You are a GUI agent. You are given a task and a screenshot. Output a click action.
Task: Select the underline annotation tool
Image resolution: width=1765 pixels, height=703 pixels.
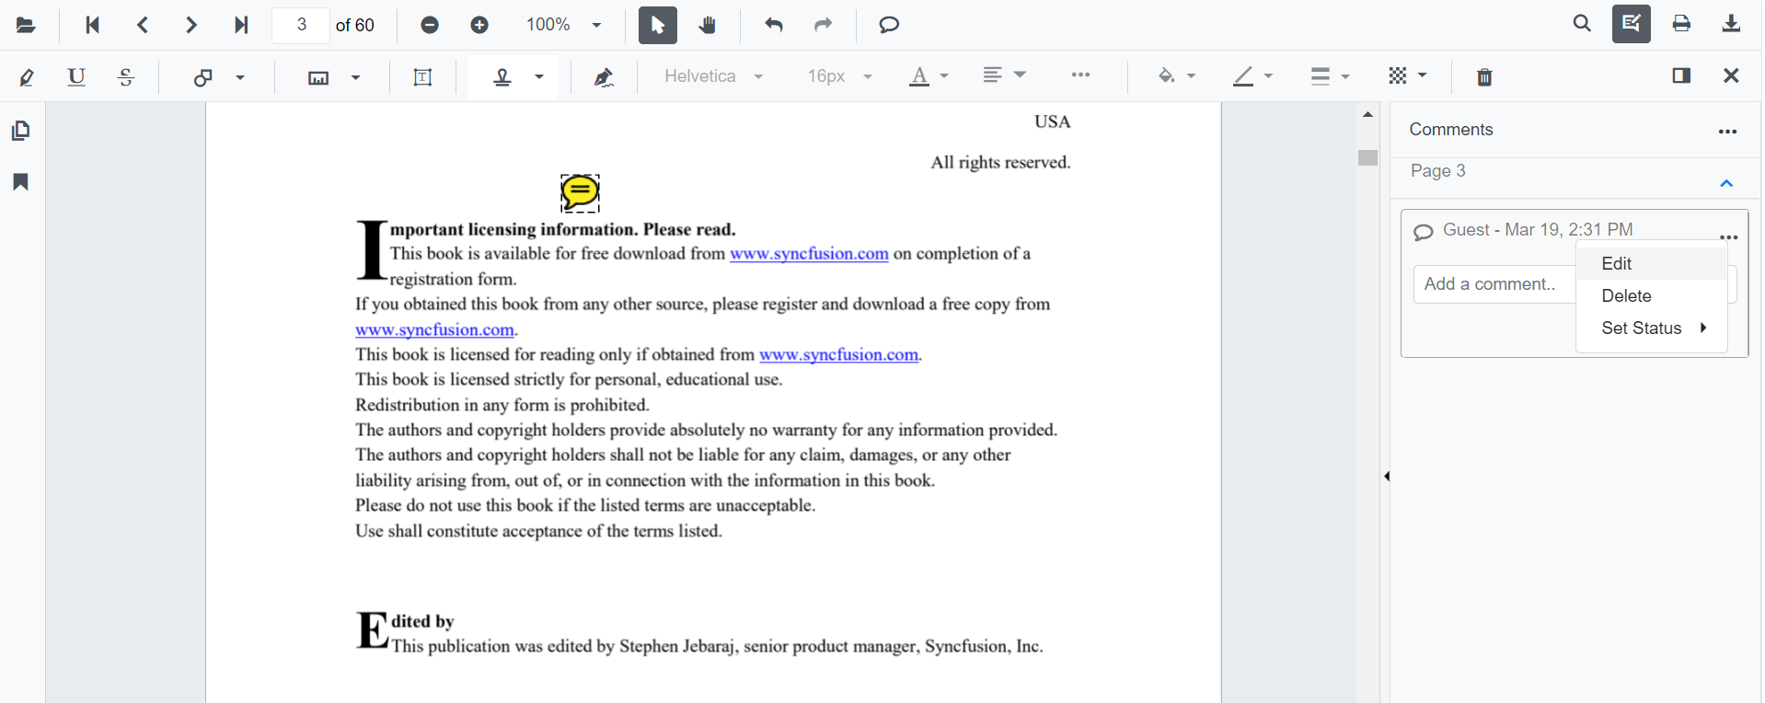coord(76,76)
